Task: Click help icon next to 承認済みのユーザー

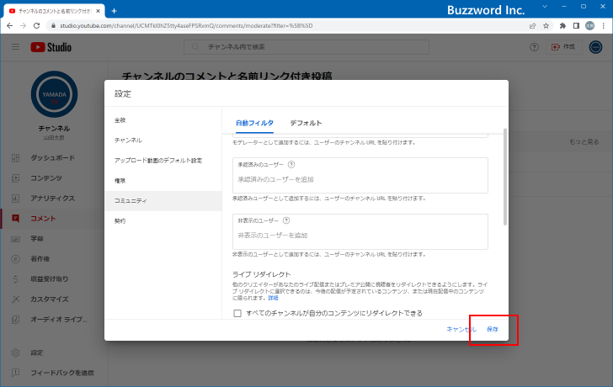Action: coord(291,164)
